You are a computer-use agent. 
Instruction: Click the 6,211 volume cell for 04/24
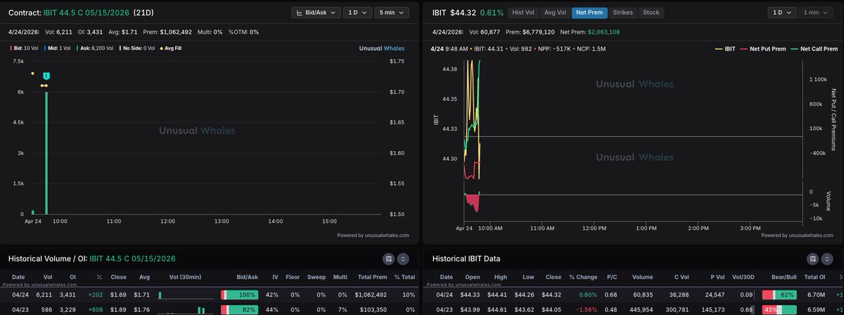pyautogui.click(x=44, y=295)
